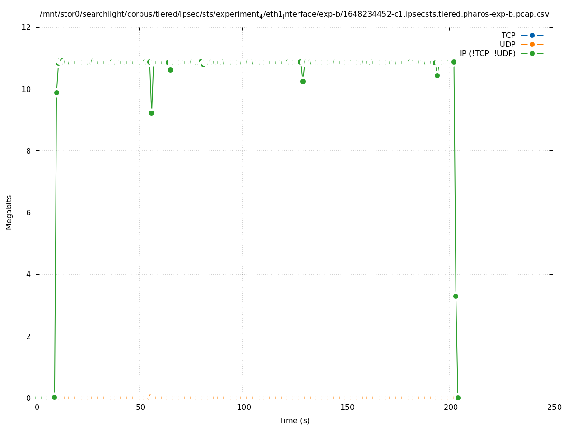Select the IP (!TCP !UDP) legend label
This screenshot has height=427, width=568.
coord(487,53)
